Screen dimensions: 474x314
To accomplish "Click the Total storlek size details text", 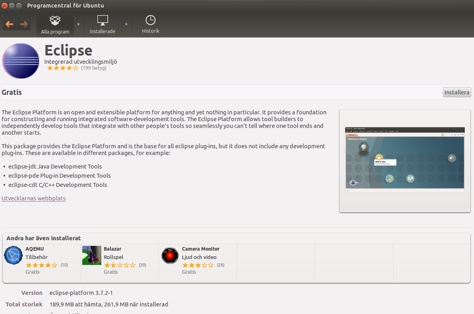I will pyautogui.click(x=109, y=304).
